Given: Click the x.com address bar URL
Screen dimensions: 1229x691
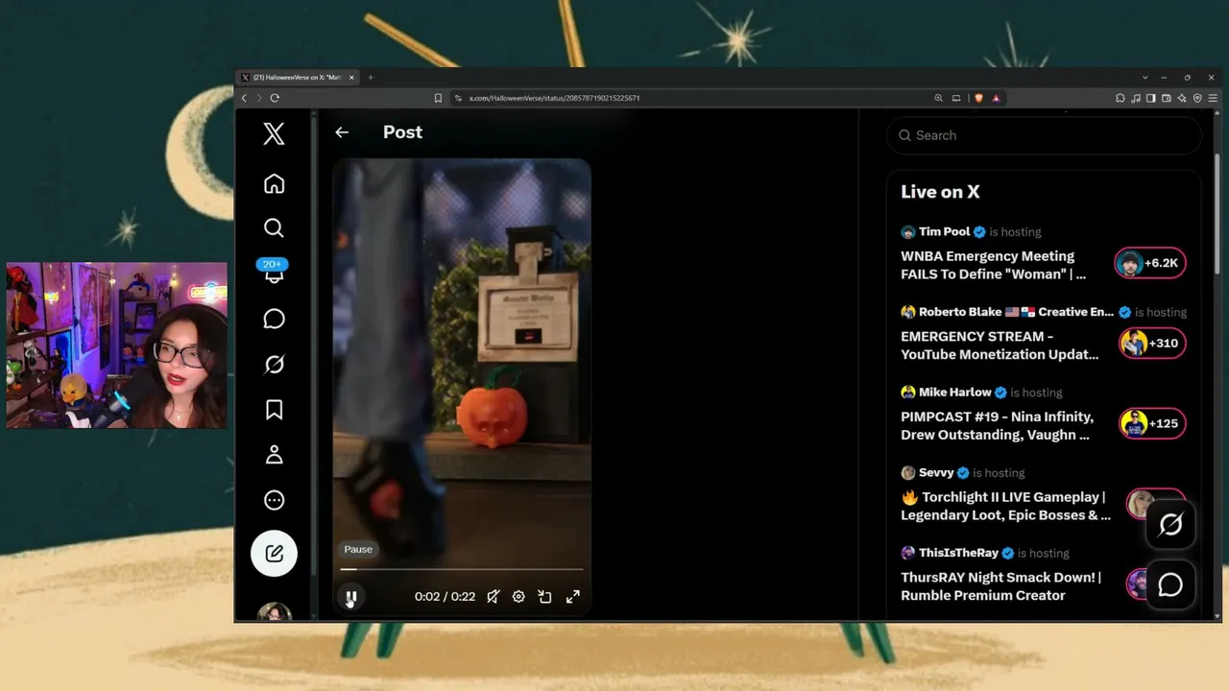Looking at the screenshot, I should point(554,98).
